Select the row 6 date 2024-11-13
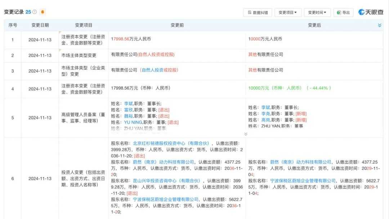 (x=40, y=179)
